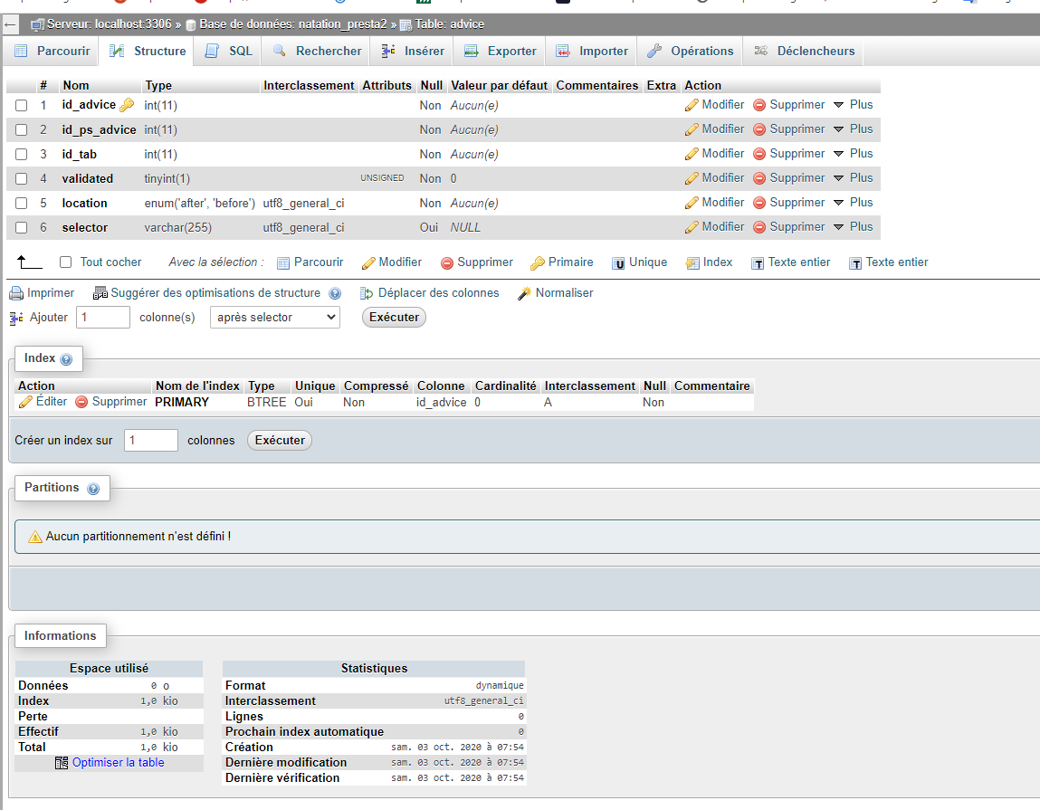Click the Optimiser la table link
Viewport: 1040px width, 810px height.
118,762
